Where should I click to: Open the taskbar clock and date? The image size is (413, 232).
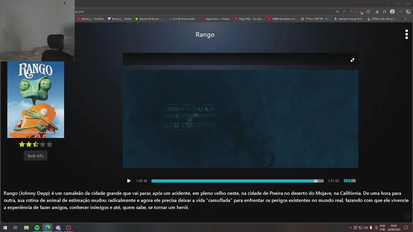[x=394, y=228]
